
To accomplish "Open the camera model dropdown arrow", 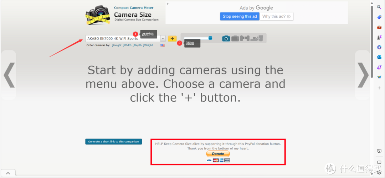I will [x=163, y=38].
